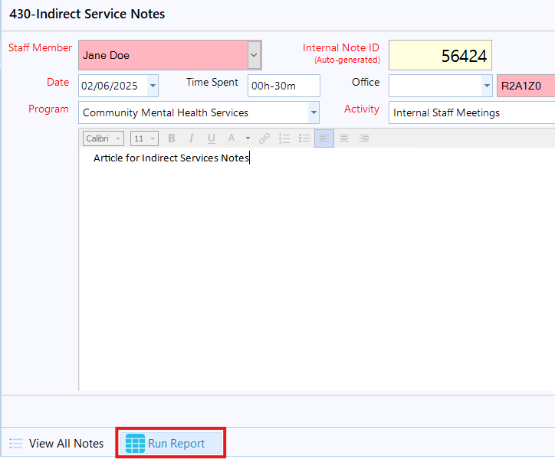Click the Activity field Internal Staff Meetings
The image size is (555, 459).
471,112
